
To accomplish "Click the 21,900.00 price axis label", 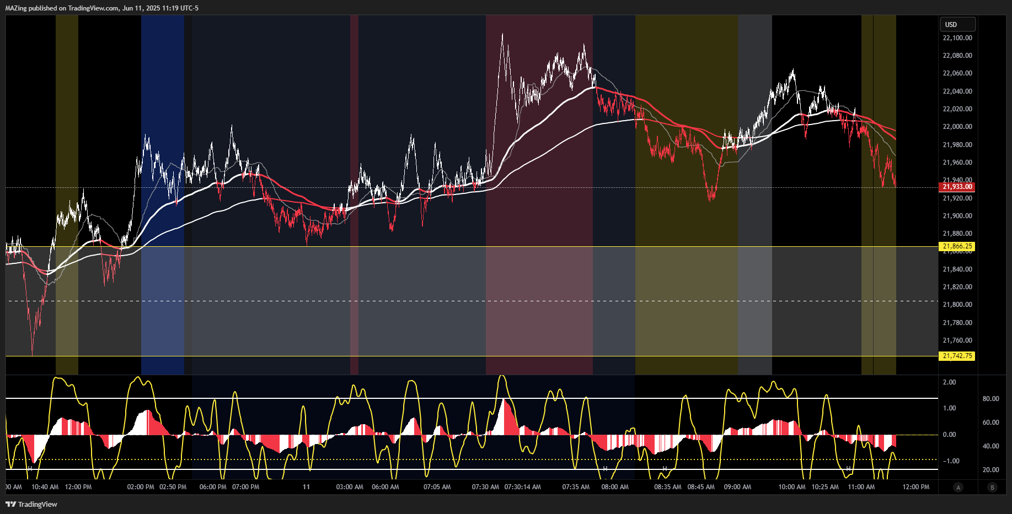I will tap(957, 216).
